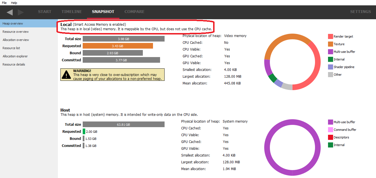The image size is (376, 178).
Task: Click the Render target legend color swatch
Action: click(330, 36)
